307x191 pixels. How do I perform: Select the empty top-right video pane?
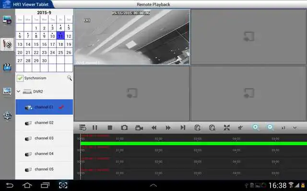pyautogui.click(x=248, y=37)
